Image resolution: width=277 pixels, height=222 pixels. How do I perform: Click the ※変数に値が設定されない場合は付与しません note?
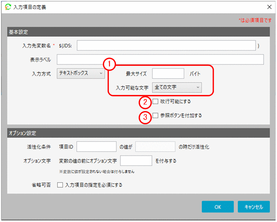click(x=97, y=172)
